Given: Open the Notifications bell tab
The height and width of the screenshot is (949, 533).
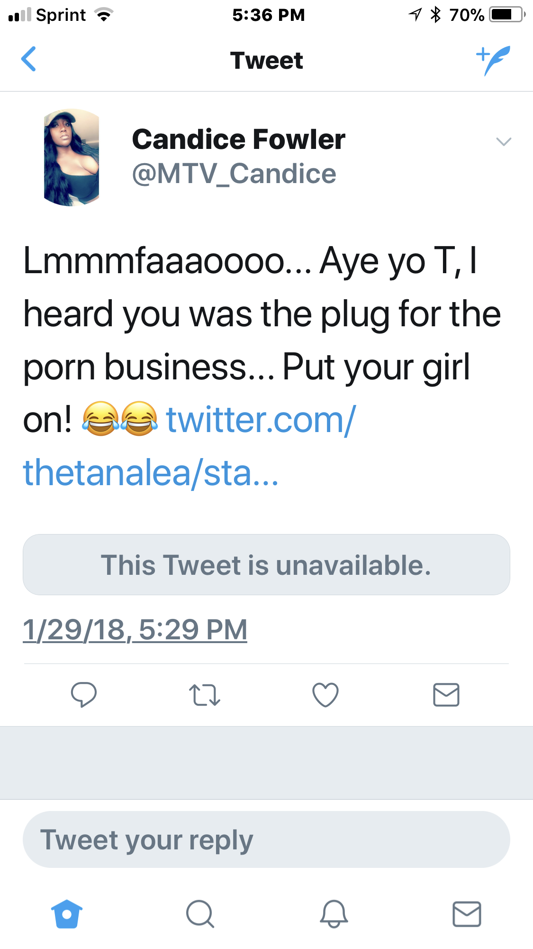Looking at the screenshot, I should (334, 913).
